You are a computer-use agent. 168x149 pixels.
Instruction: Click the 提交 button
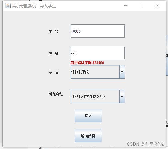[88, 115]
